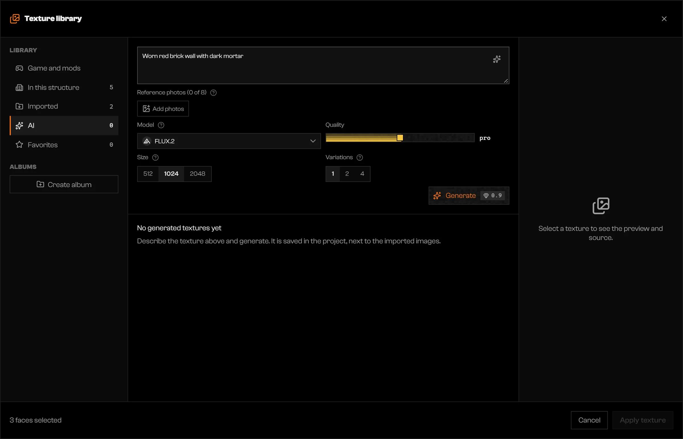Click the Apply texture button
Viewport: 683px width, 439px height.
pyautogui.click(x=643, y=420)
